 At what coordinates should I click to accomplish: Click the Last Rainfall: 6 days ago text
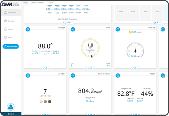pos(68,19)
